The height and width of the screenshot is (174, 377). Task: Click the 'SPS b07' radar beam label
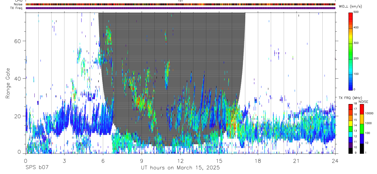[x=37, y=168]
